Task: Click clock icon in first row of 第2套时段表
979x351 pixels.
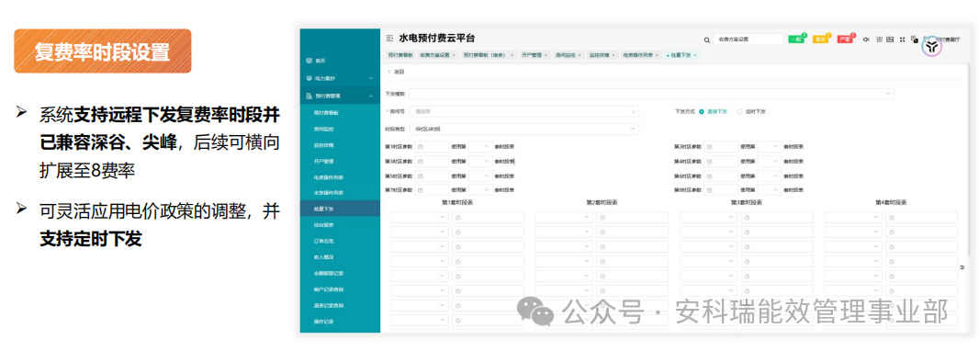Action: [x=602, y=218]
